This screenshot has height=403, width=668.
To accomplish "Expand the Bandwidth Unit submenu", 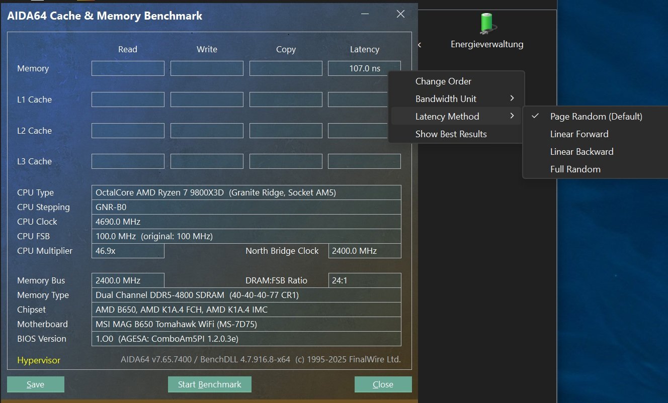I will [456, 99].
